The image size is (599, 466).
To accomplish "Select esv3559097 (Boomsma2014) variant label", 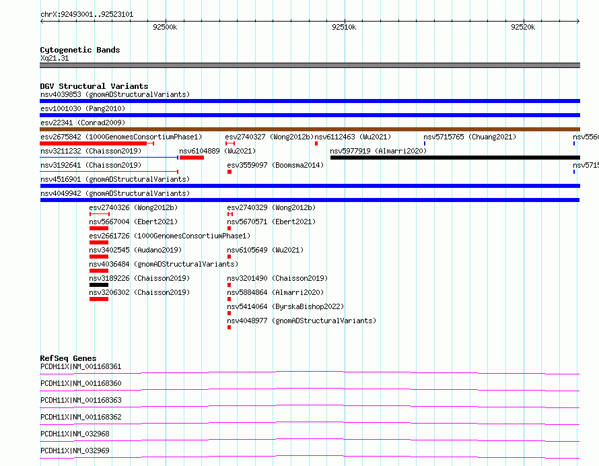I will [x=275, y=165].
